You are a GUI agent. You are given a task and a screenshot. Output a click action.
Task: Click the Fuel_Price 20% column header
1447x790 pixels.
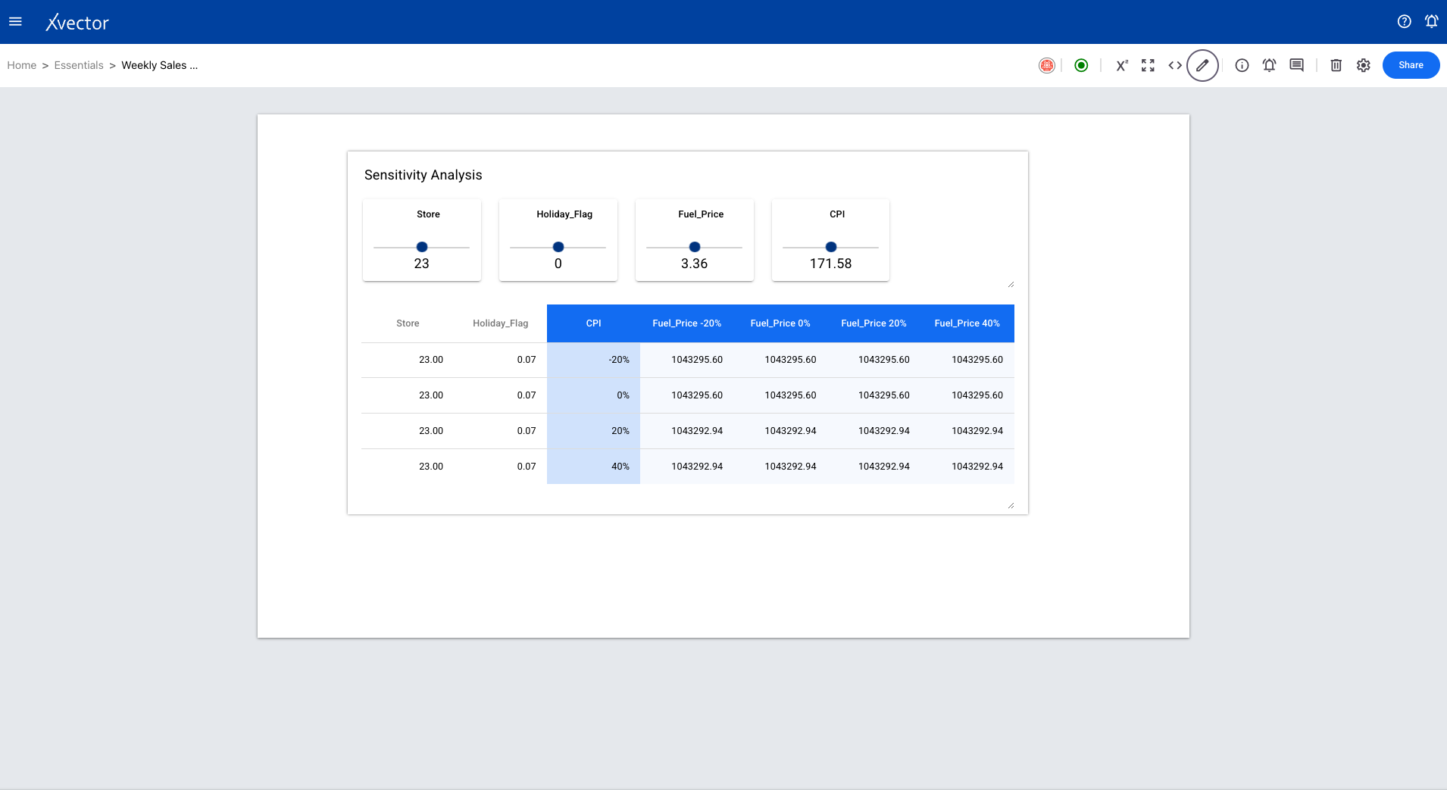874,323
